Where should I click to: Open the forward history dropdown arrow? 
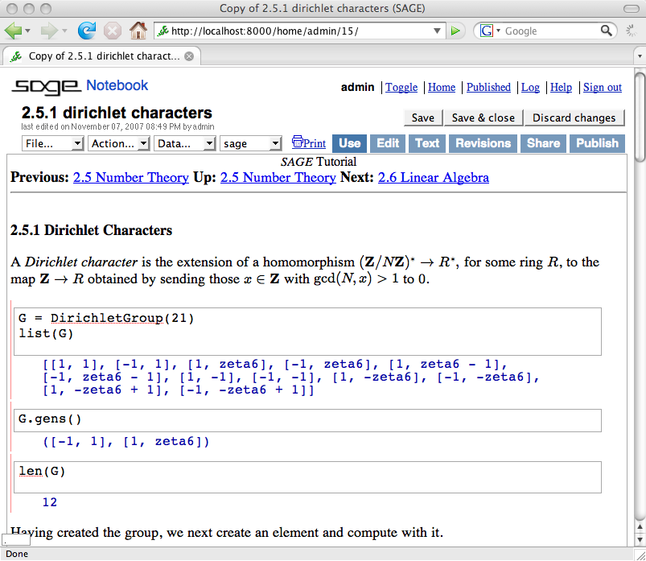[x=64, y=31]
